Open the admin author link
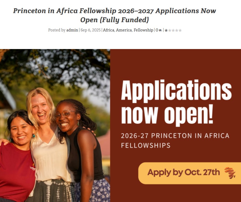The width and height of the screenshot is (241, 202). point(72,30)
